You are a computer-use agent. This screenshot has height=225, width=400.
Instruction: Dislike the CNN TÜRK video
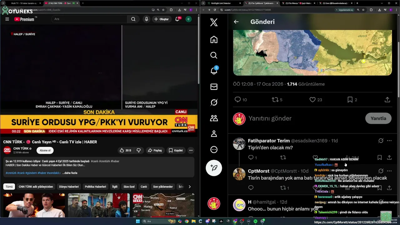coord(138,150)
